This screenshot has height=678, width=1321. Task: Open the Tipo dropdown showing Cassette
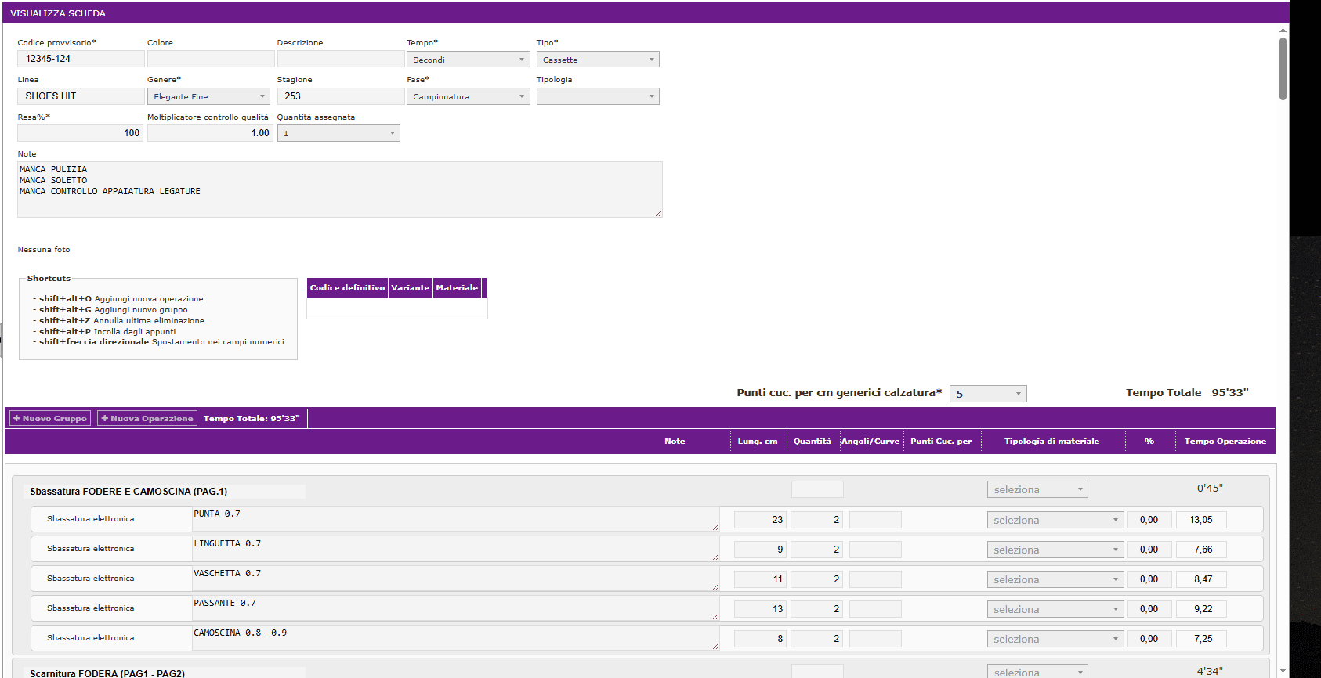tap(597, 60)
